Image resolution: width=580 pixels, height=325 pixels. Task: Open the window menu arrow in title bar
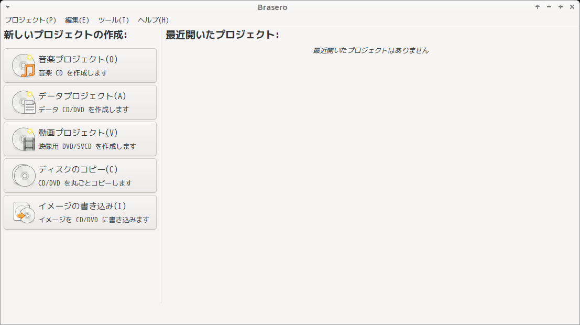[8, 7]
